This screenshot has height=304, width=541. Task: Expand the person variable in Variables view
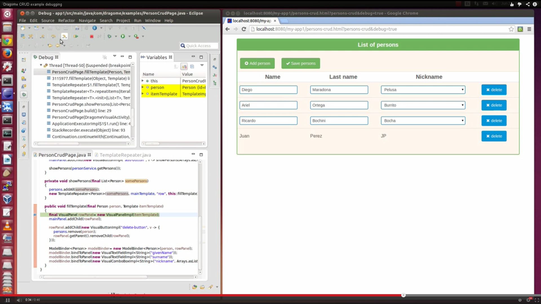(143, 87)
